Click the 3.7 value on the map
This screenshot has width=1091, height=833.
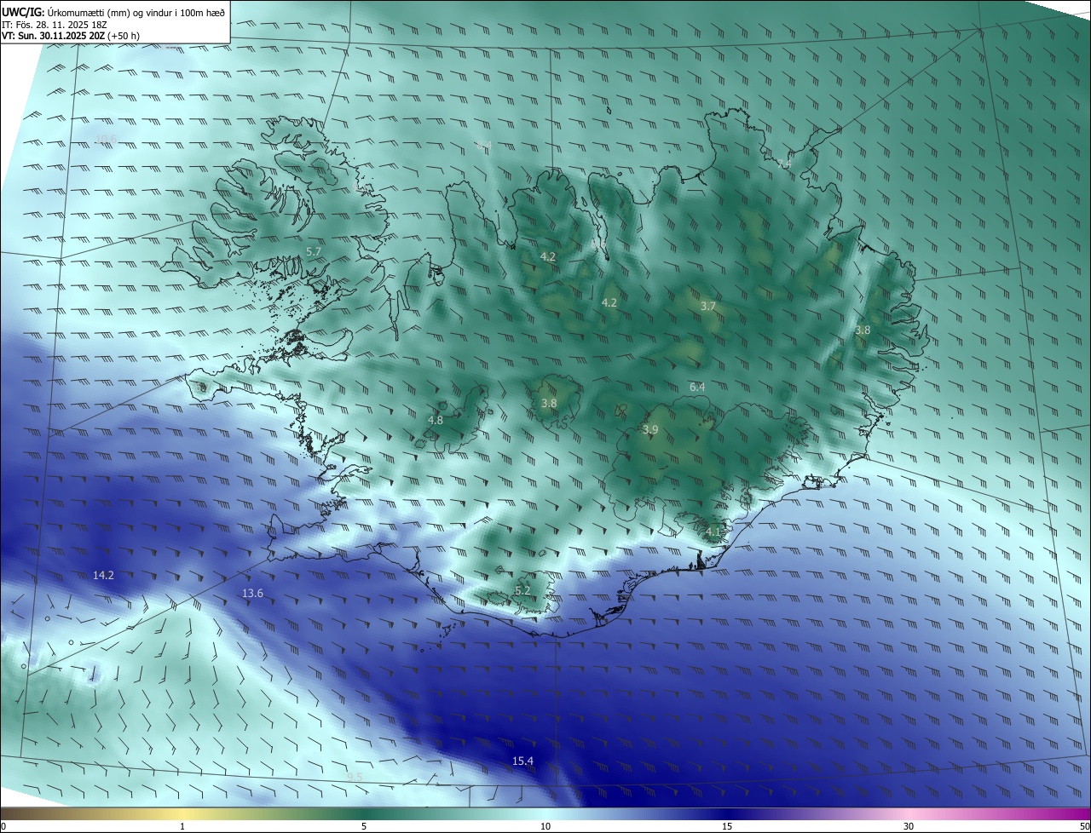708,306
